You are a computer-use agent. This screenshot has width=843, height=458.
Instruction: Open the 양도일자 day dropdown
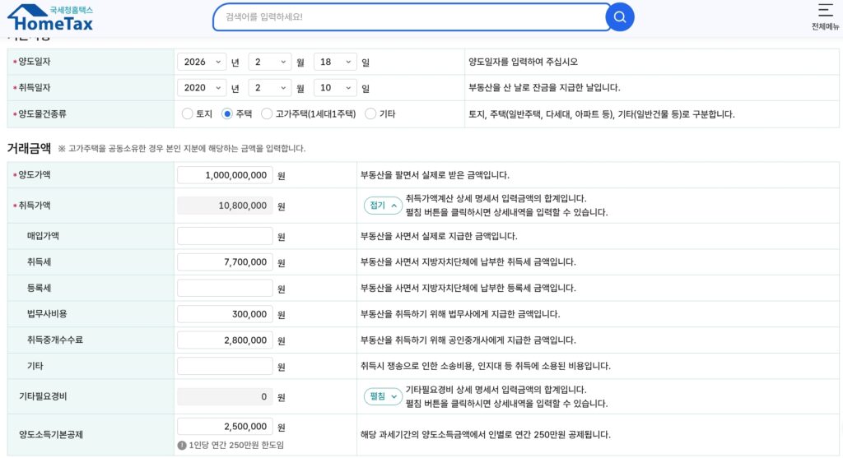pos(335,62)
